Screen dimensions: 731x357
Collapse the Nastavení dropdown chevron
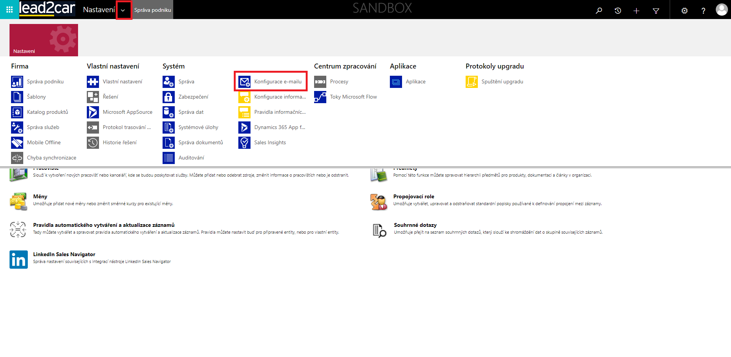[123, 11]
